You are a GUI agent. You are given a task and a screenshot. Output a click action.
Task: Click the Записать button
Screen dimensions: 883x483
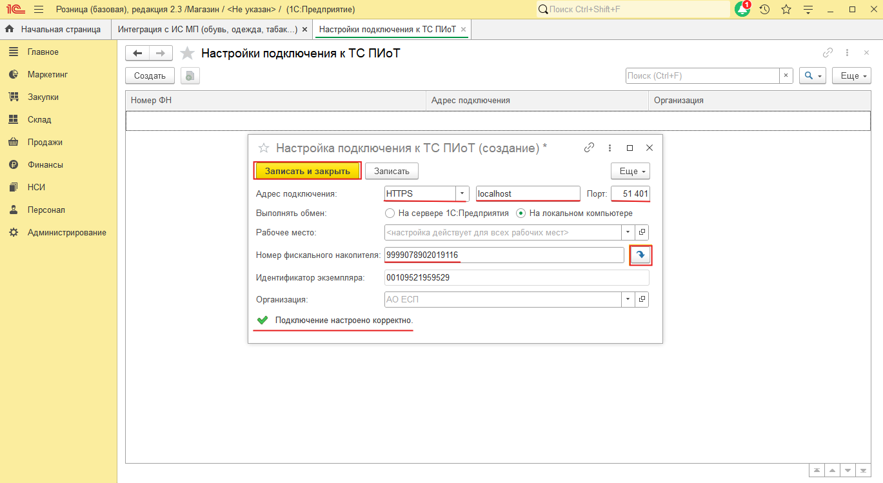click(392, 171)
